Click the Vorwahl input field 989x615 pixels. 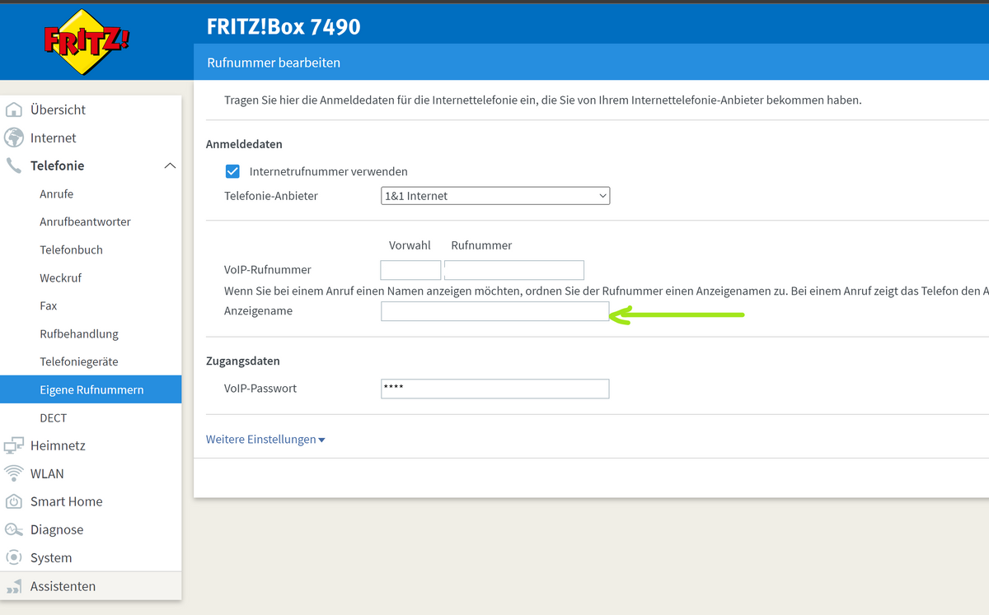[410, 270]
